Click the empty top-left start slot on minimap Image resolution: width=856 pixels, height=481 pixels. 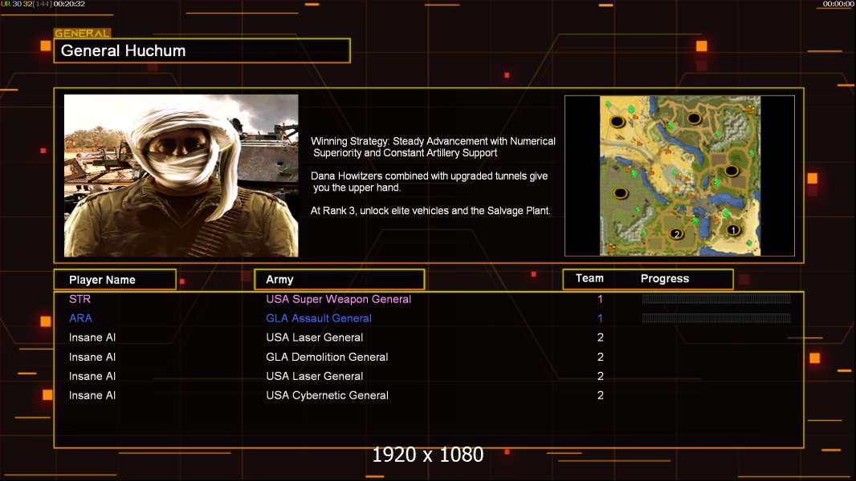[618, 122]
